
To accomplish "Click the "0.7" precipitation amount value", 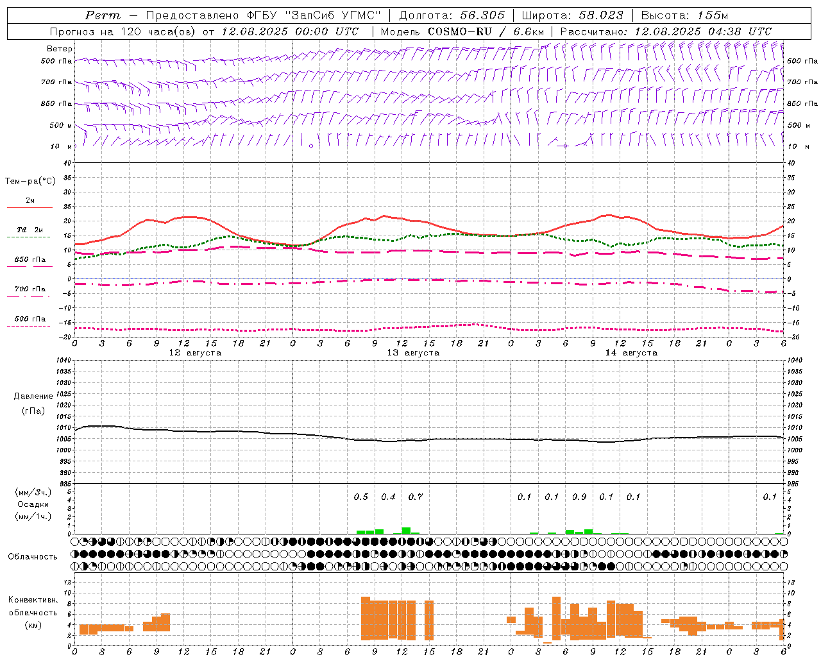I will tap(416, 497).
